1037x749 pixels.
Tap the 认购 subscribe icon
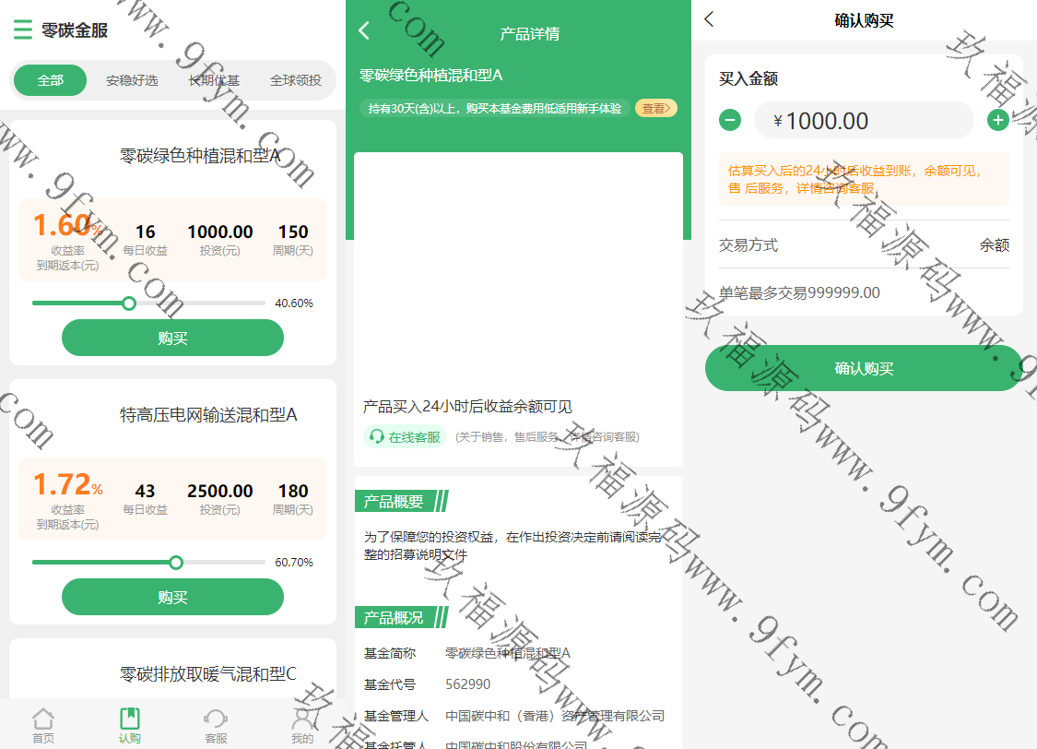[130, 719]
